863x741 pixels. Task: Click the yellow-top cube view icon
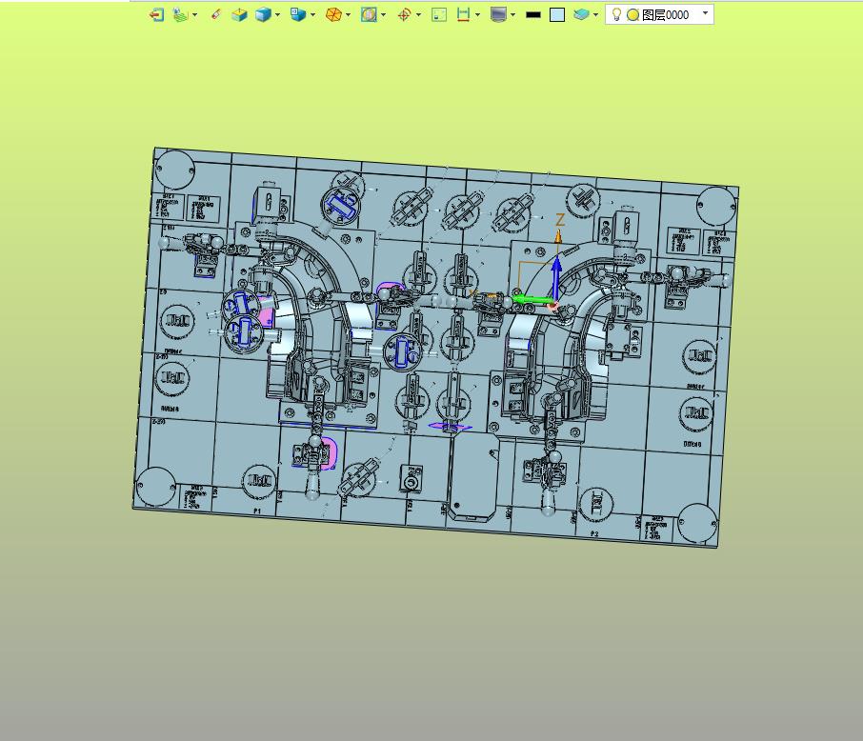(239, 15)
